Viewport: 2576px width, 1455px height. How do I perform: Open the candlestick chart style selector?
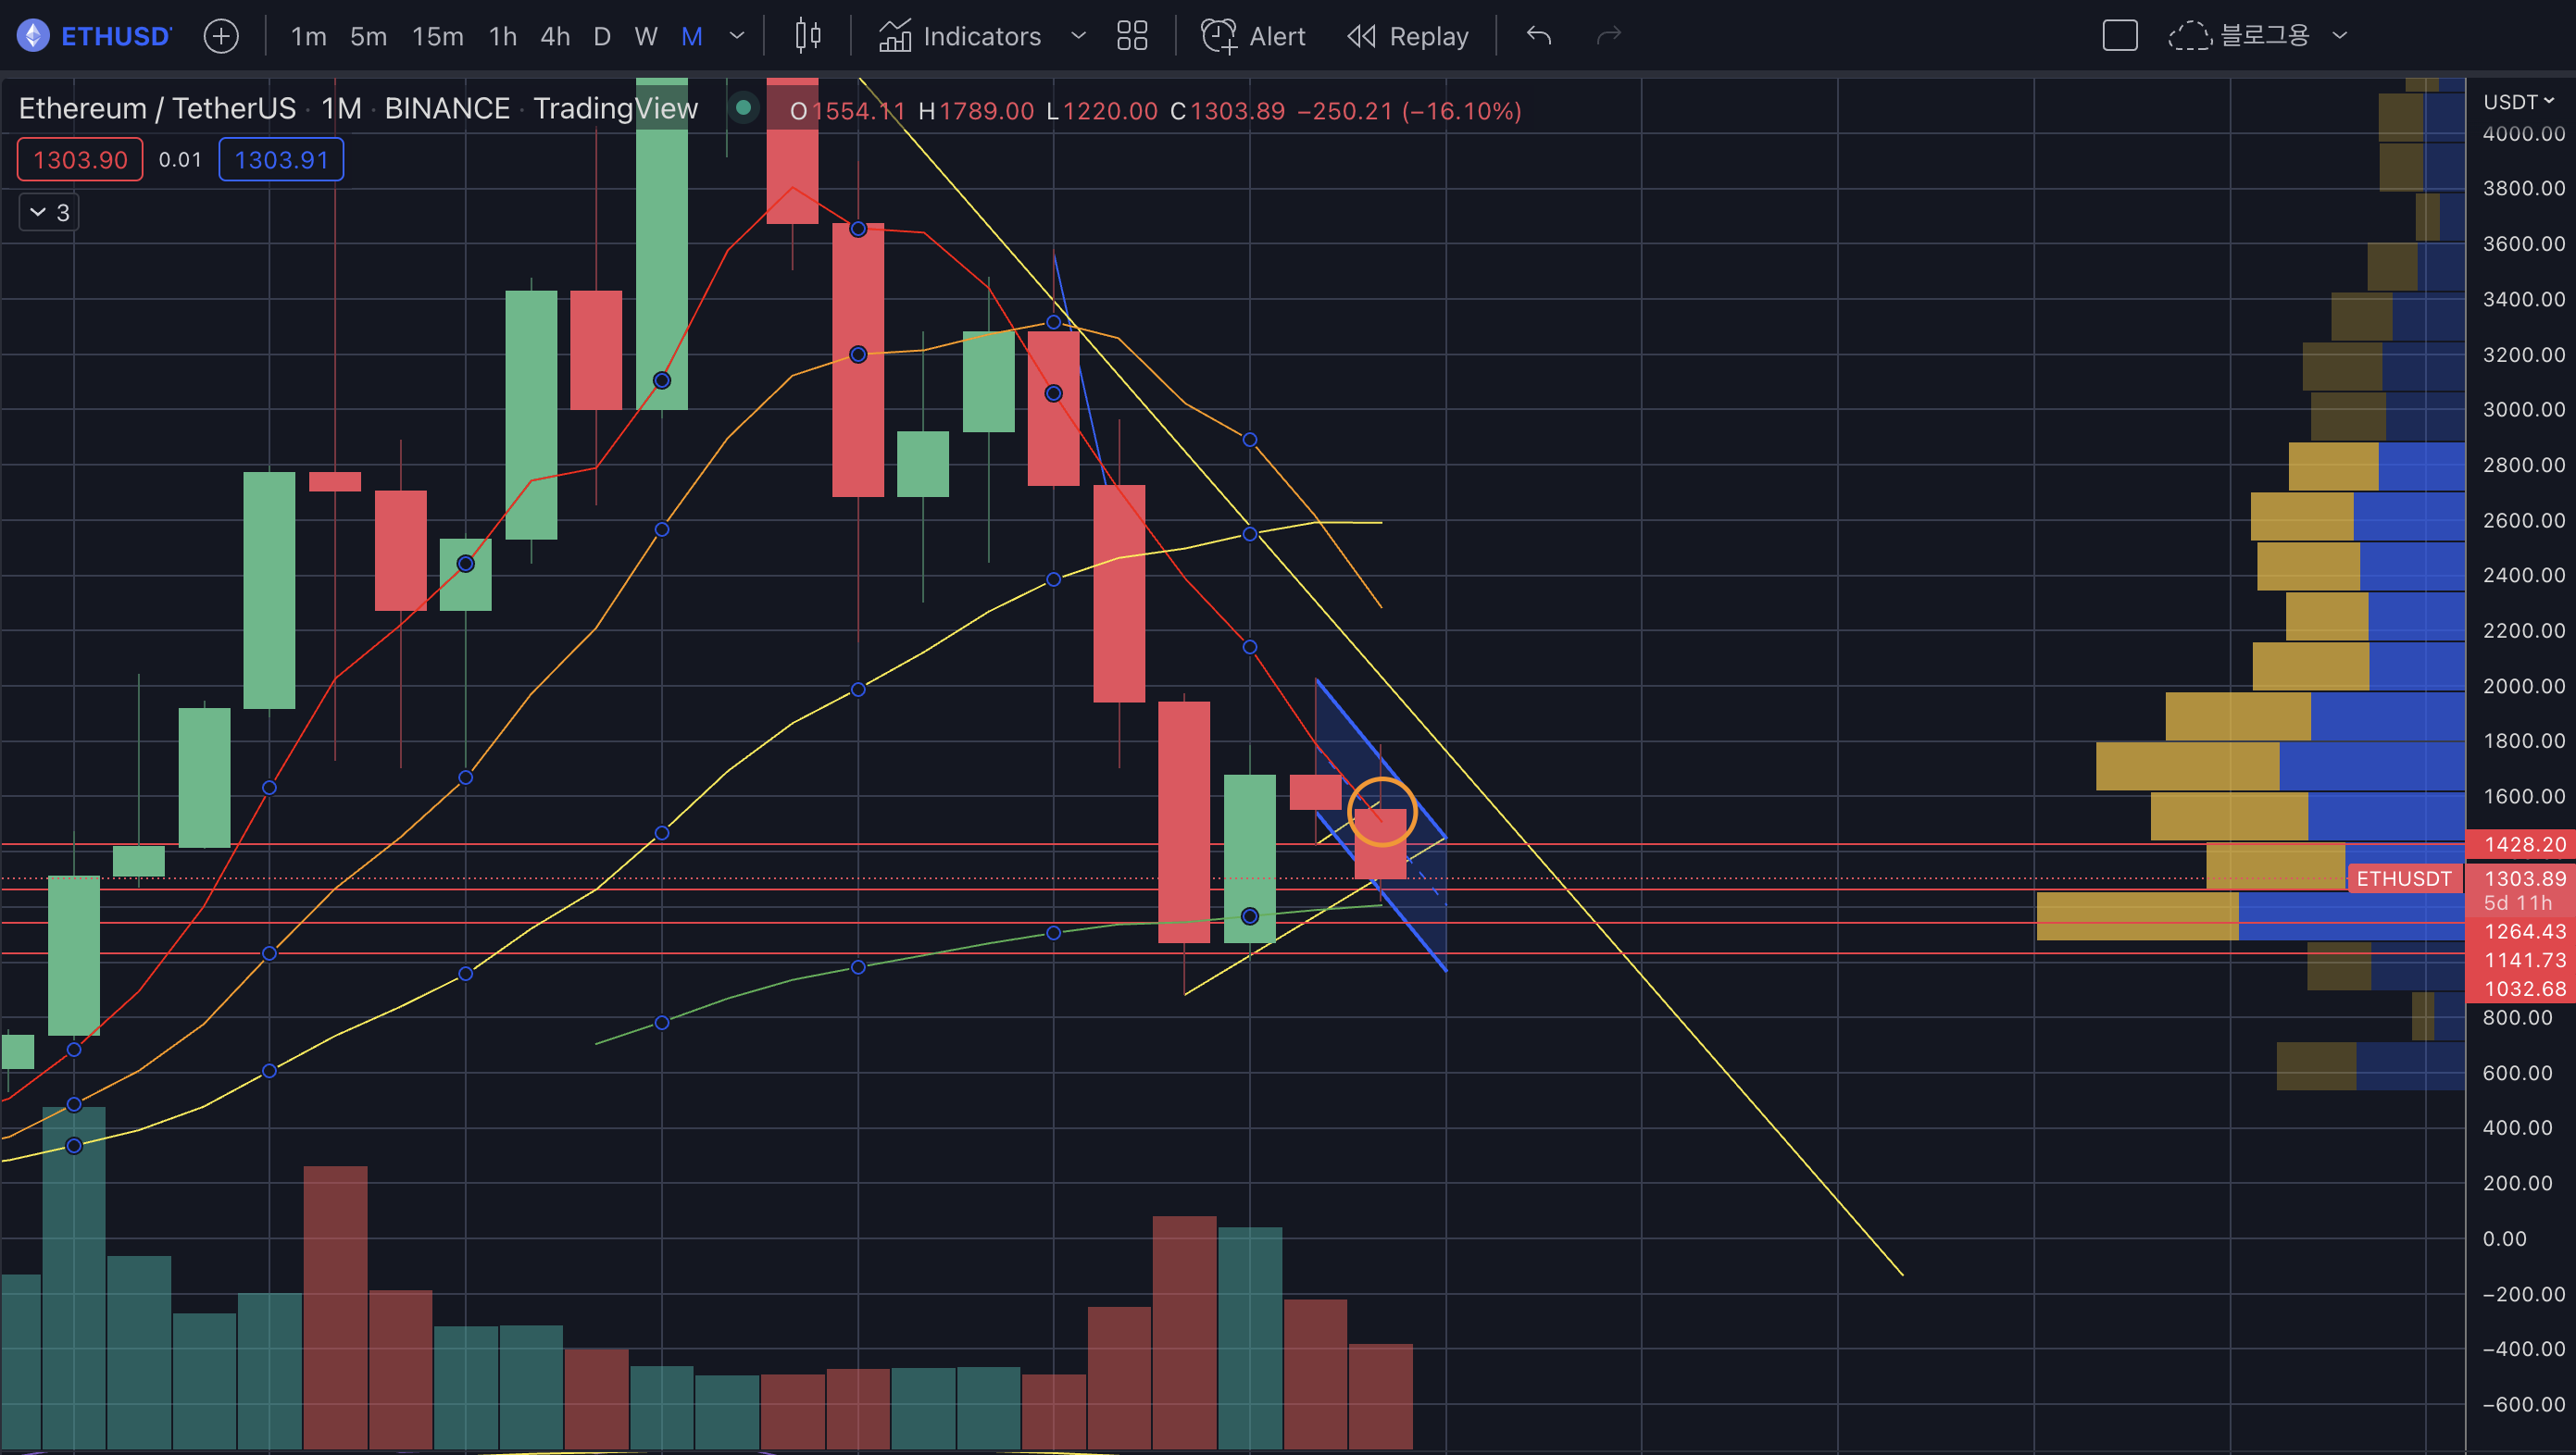807,37
